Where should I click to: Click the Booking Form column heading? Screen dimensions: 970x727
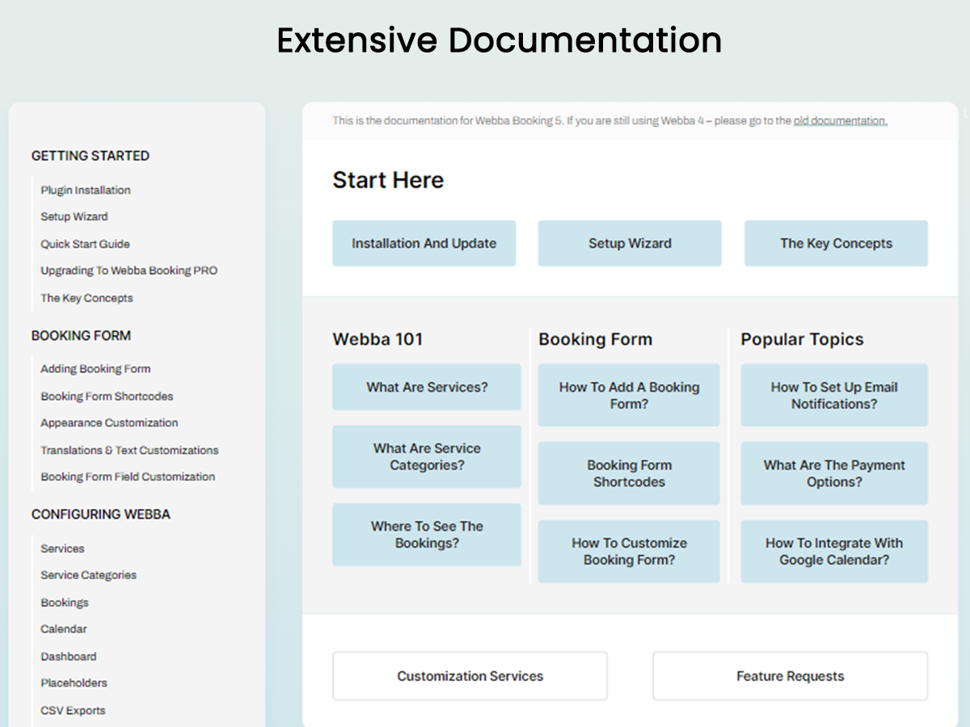tap(596, 339)
